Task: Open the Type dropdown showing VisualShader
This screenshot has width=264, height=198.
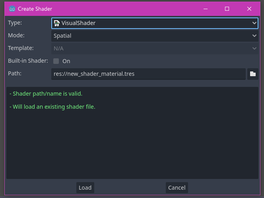Action: [155, 23]
